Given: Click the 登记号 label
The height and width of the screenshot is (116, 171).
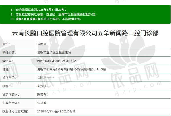Looking at the screenshot, I should (7, 61).
